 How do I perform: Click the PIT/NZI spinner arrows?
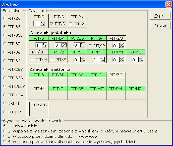(x=141, y=59)
